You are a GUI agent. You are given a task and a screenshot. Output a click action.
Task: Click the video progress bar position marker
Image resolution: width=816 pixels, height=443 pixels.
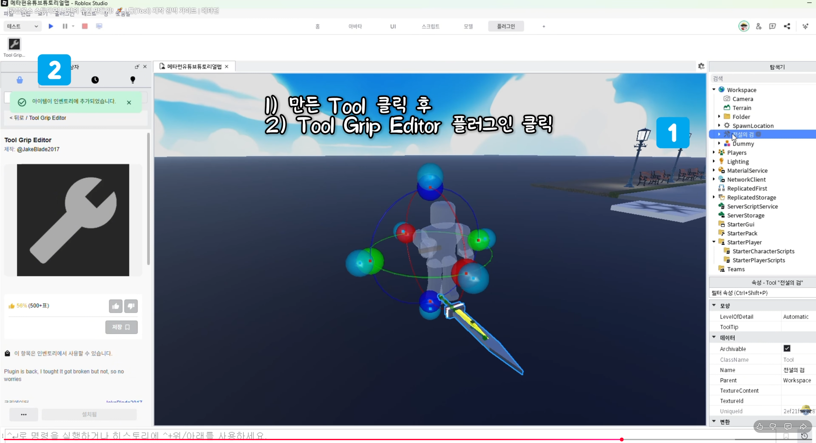622,439
